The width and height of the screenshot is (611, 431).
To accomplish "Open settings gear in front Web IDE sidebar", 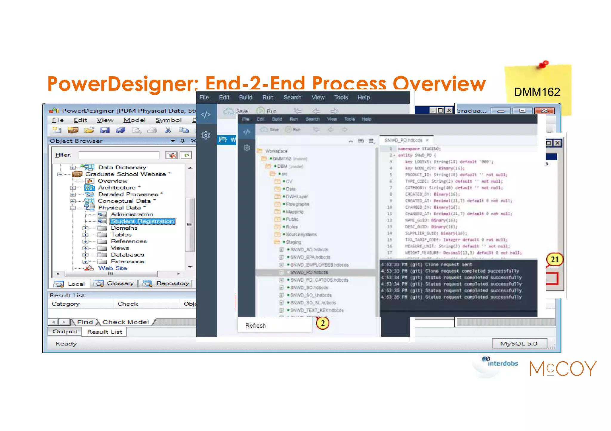I will 247,148.
